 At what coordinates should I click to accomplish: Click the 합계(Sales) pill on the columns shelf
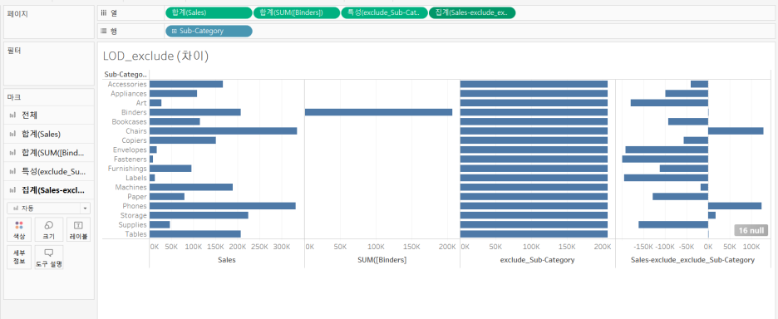point(209,12)
